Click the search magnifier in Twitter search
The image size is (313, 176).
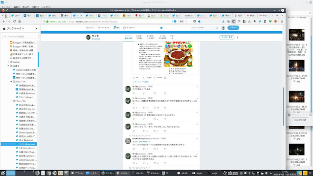(x=217, y=28)
